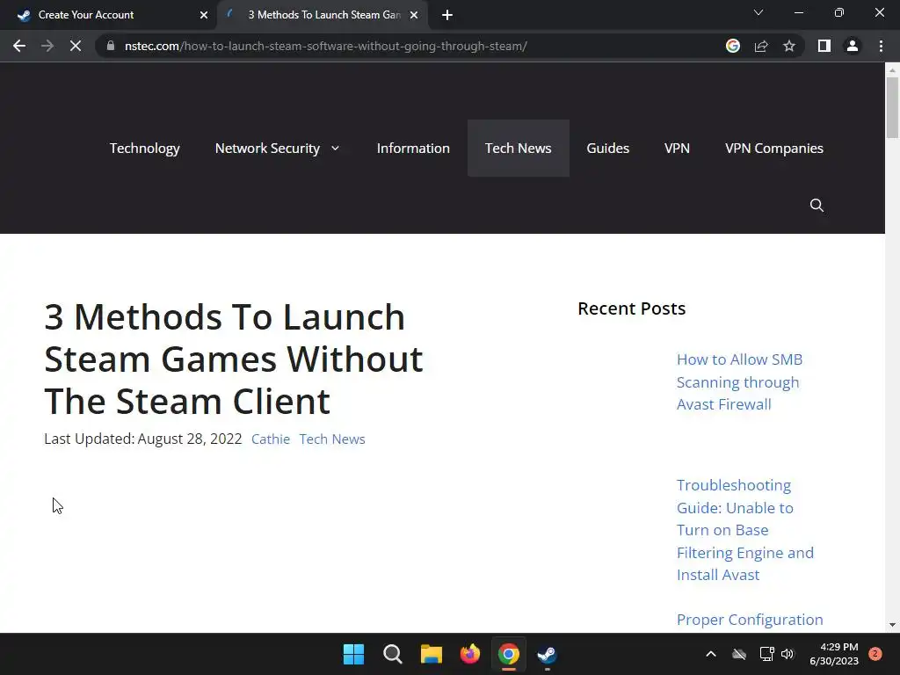Click the scrollbar down arrow
This screenshot has height=675, width=900.
point(892,625)
